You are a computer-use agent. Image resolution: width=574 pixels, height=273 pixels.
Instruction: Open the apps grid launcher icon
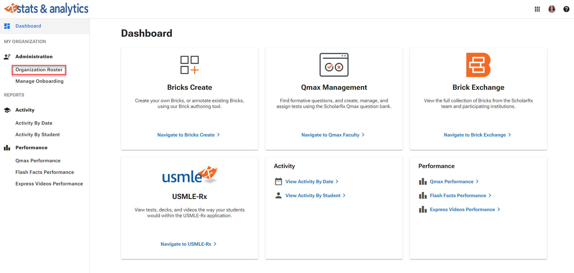tap(537, 9)
